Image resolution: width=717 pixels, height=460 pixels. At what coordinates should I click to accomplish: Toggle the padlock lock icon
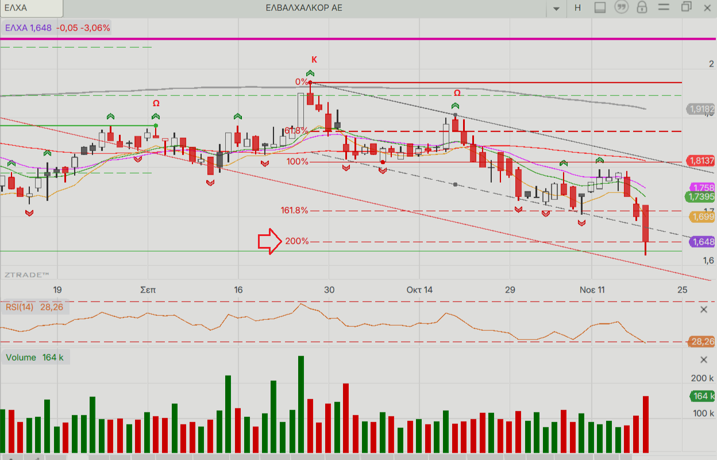tap(642, 8)
